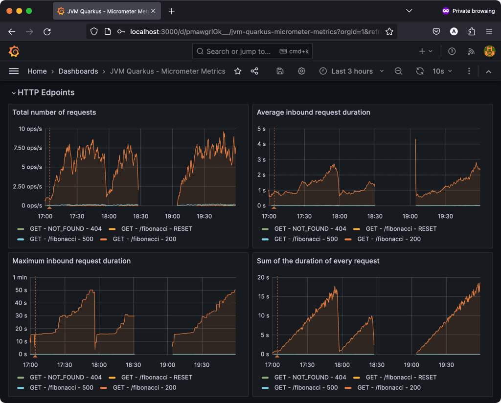
Task: List all tabs dropdown arrow
Action: 409,11
